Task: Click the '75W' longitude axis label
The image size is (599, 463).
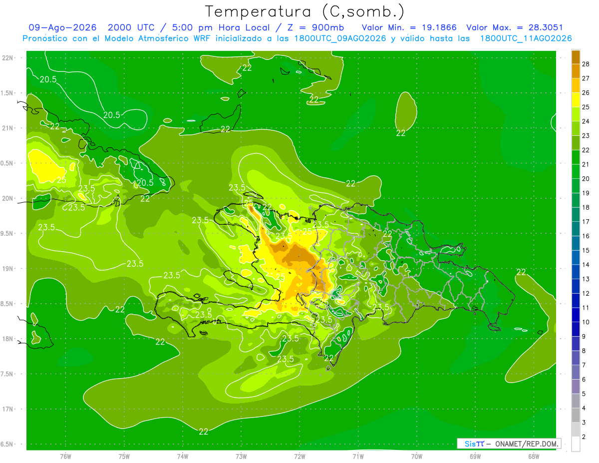Action: (x=124, y=457)
